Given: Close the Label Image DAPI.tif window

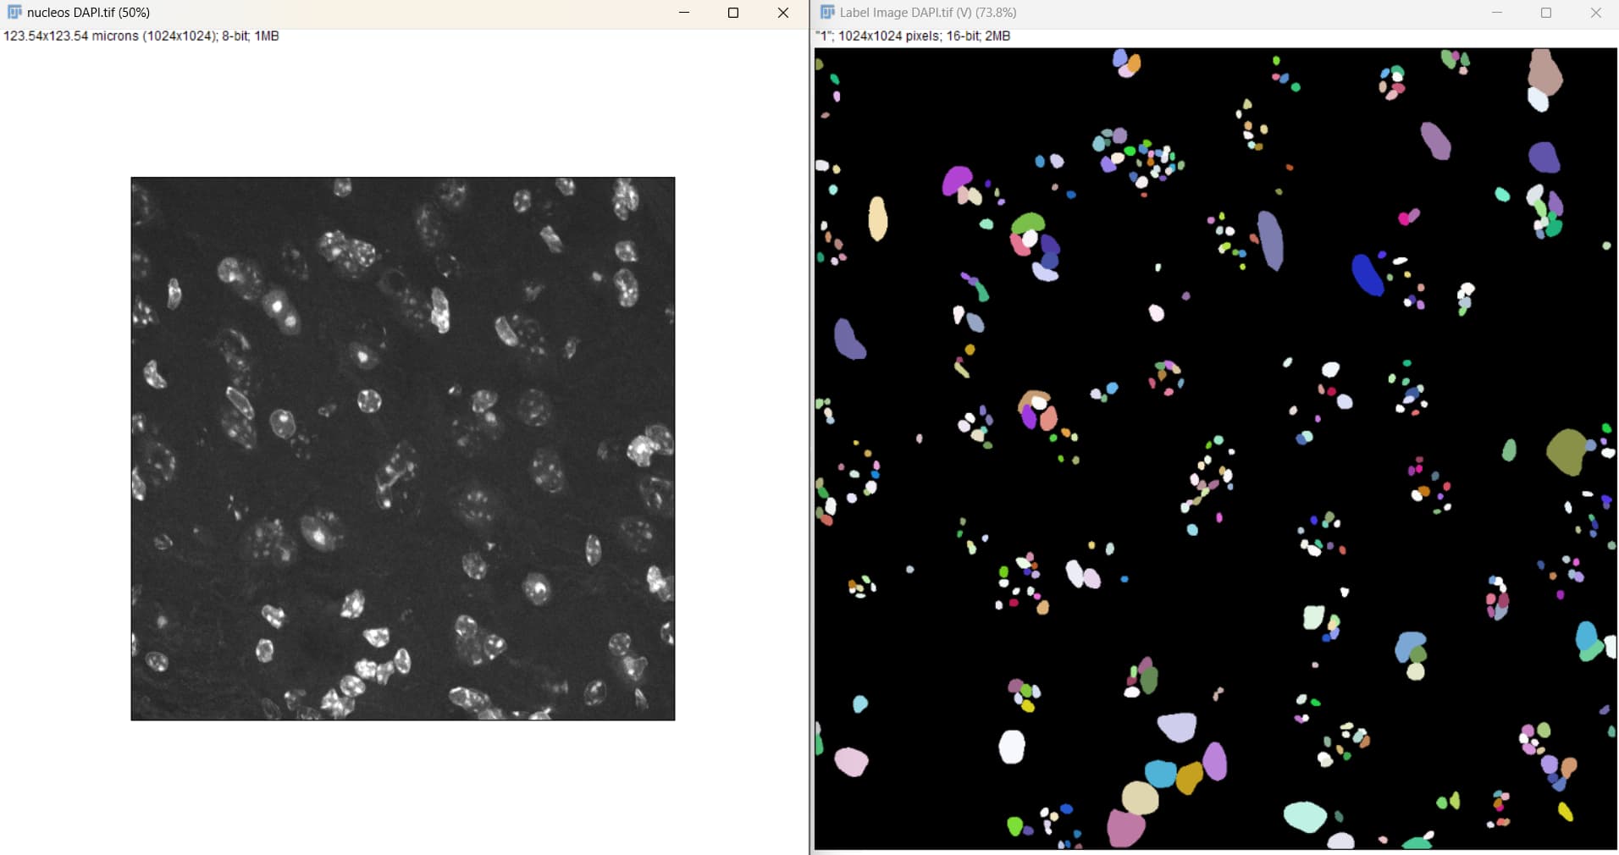Looking at the screenshot, I should [x=1595, y=13].
